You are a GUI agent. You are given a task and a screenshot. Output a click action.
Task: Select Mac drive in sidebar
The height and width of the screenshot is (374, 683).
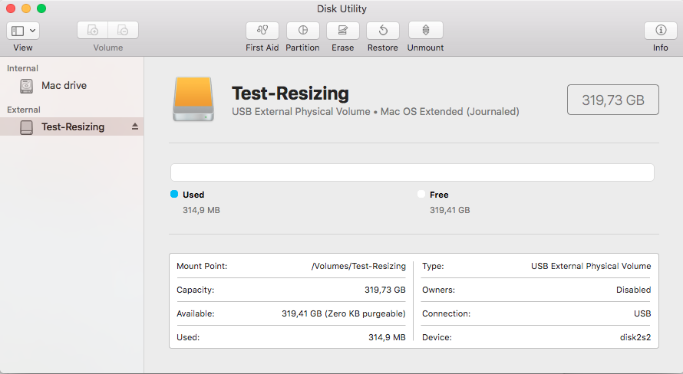coord(64,86)
